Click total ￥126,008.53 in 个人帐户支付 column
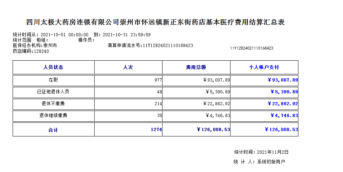The width and height of the screenshot is (343, 172). (281, 130)
